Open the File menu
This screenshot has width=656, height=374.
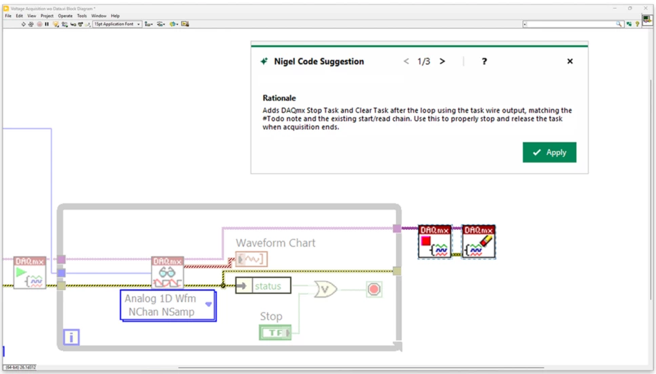(x=8, y=16)
